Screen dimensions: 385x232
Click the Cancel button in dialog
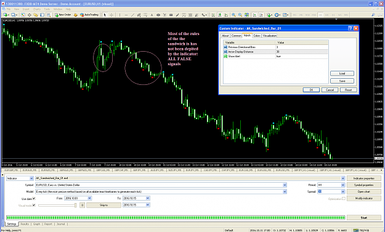pos(330,90)
